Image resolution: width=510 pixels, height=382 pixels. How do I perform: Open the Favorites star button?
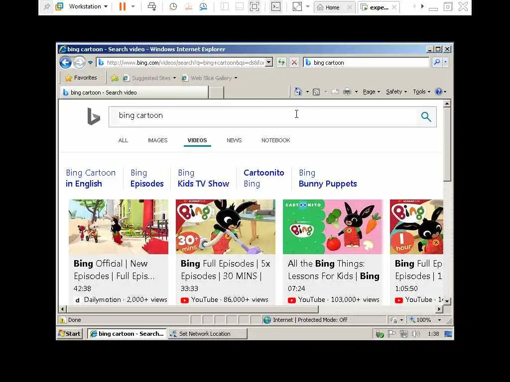[x=81, y=78]
